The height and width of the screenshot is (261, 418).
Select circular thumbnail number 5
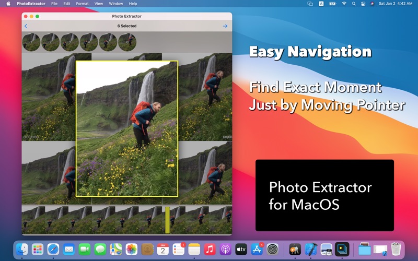(108, 42)
